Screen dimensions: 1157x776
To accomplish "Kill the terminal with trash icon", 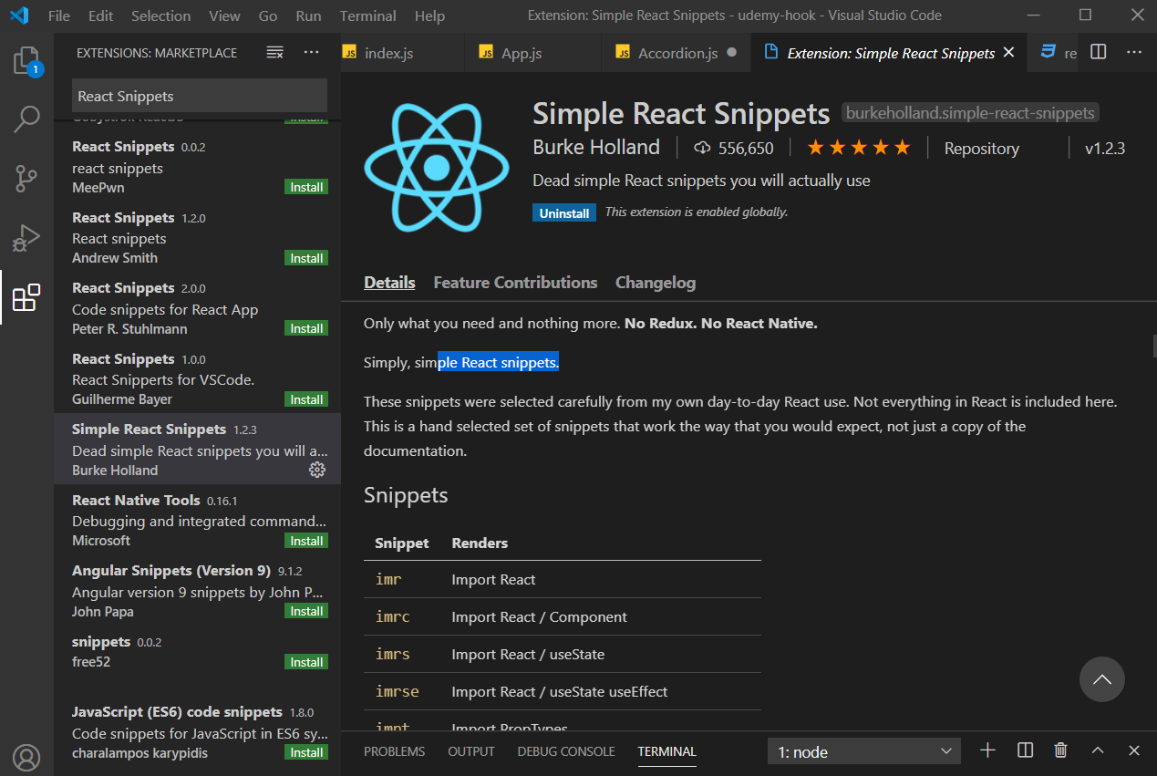I will (x=1060, y=750).
